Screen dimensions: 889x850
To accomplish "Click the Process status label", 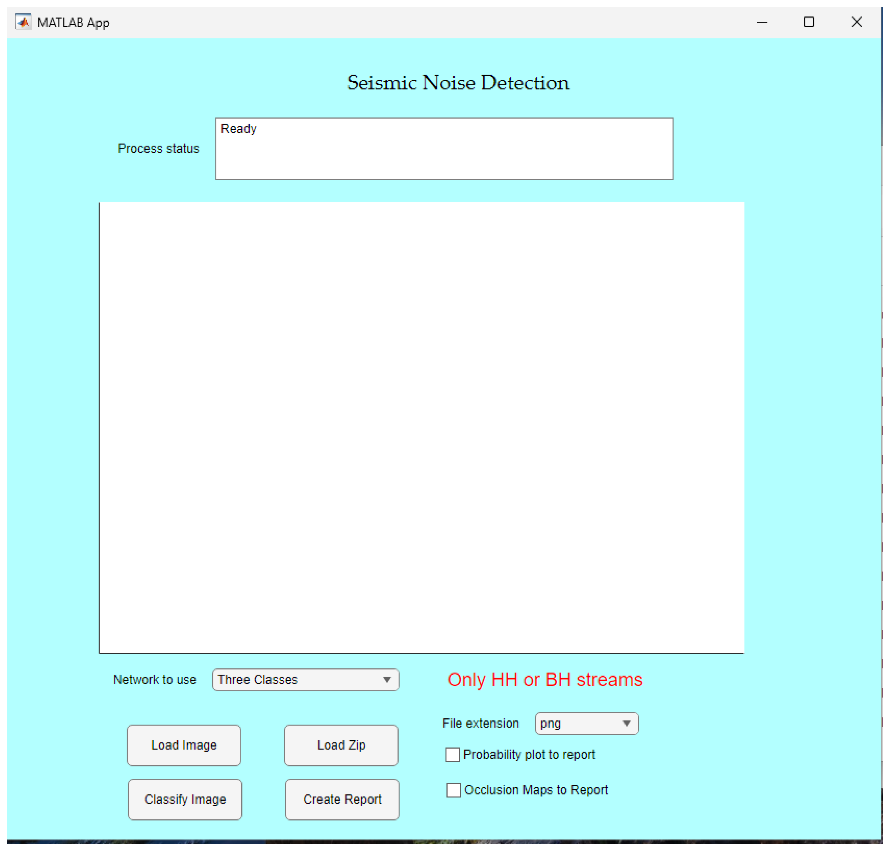I will tap(158, 149).
